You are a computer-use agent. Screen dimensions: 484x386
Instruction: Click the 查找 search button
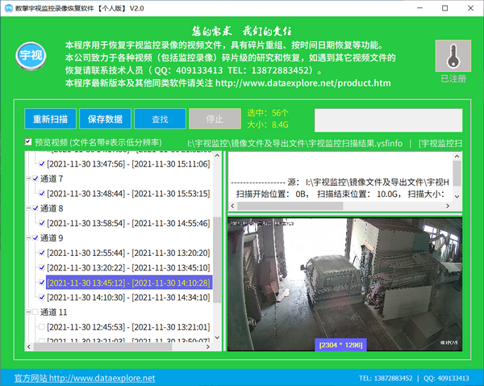160,119
